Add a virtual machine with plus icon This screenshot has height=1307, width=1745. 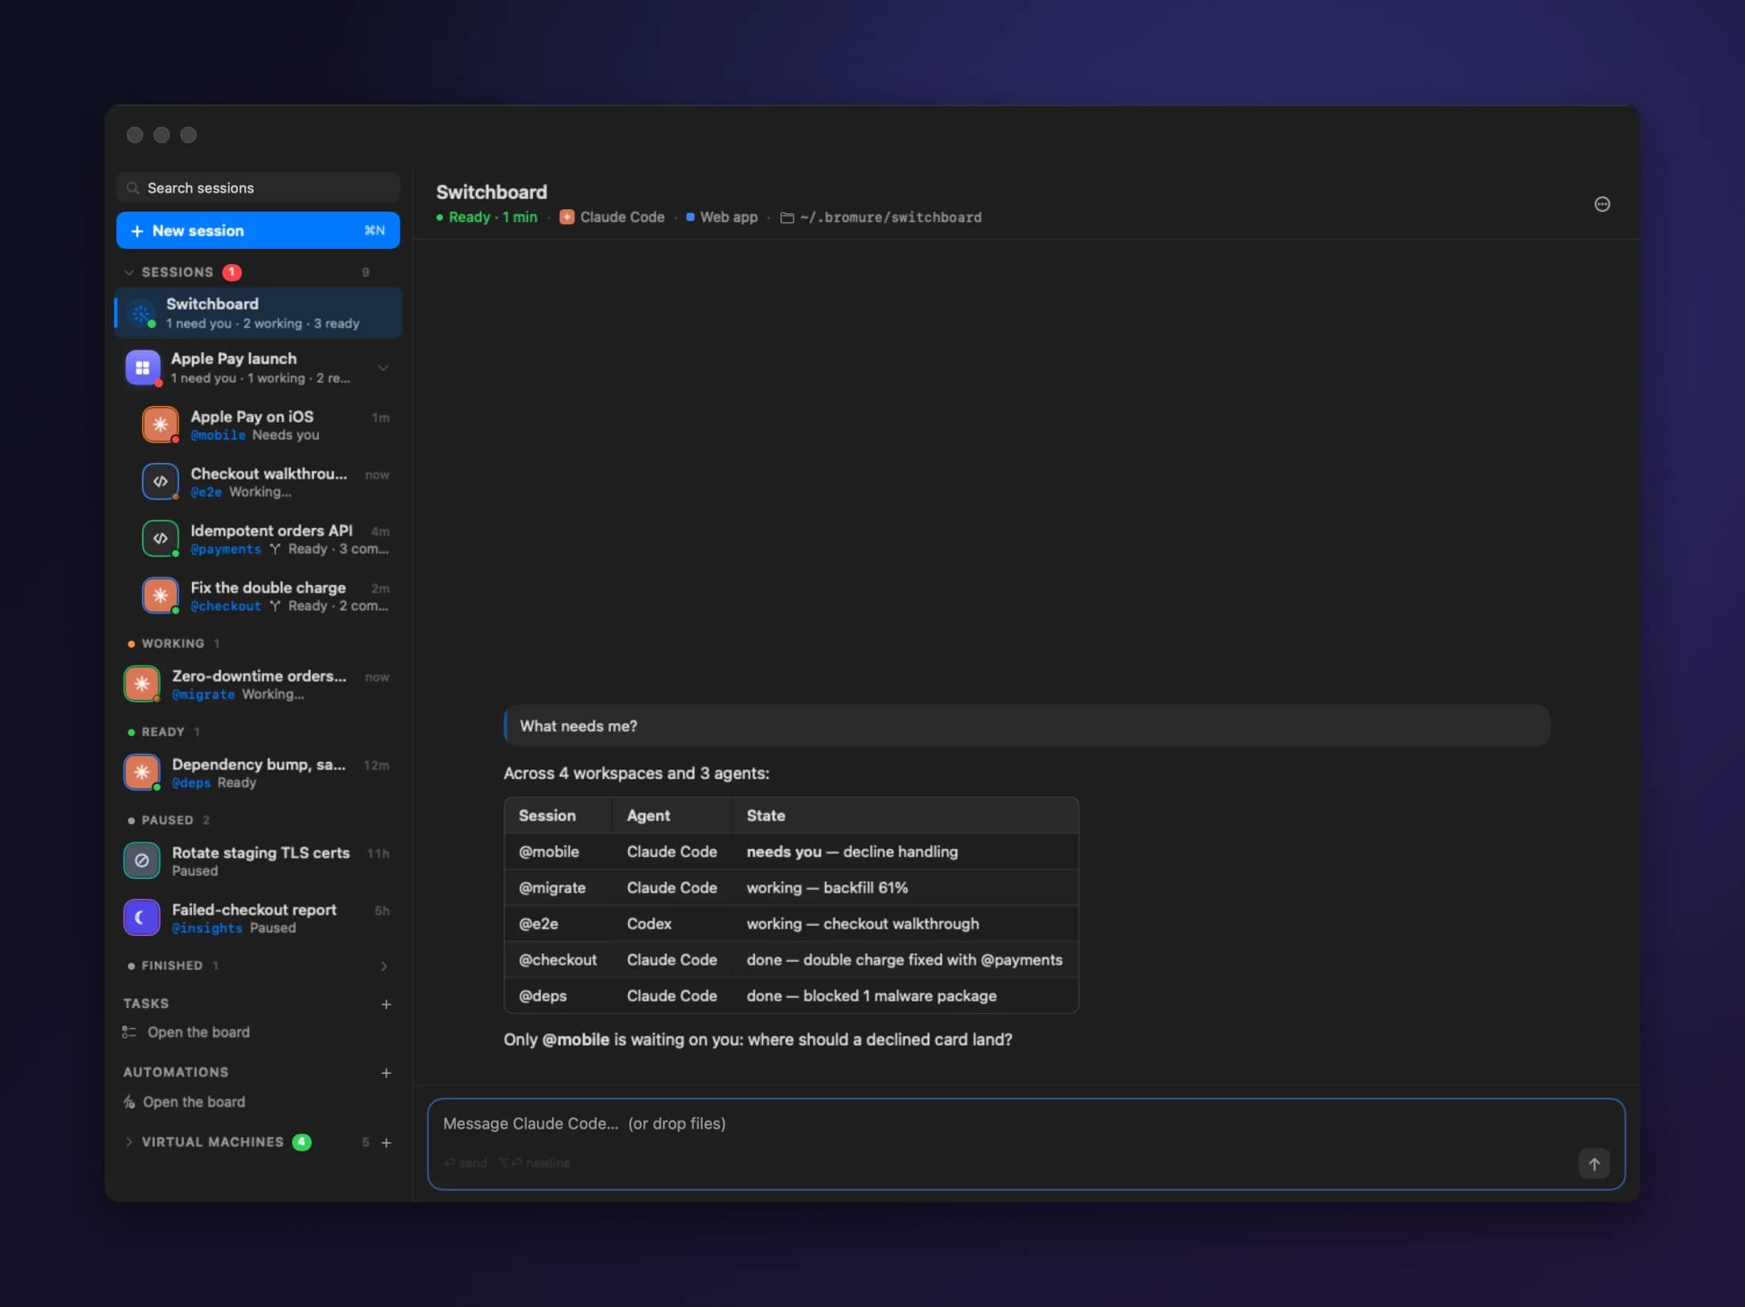coord(386,1143)
